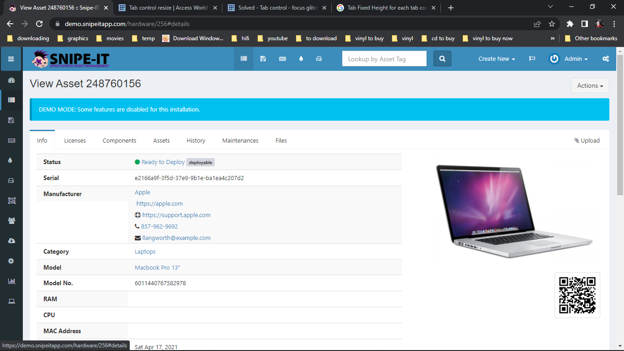The image size is (624, 351).
Task: Click the keyboard Accessories icon in the top navbar
Action: (282, 58)
